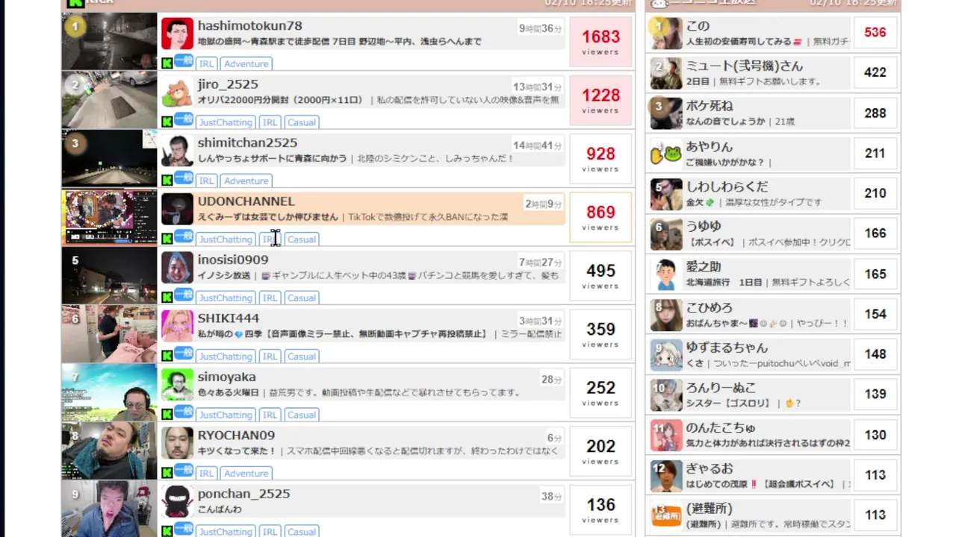Click ゆずまるちゃん avatar
This screenshot has width=956, height=537.
point(665,355)
